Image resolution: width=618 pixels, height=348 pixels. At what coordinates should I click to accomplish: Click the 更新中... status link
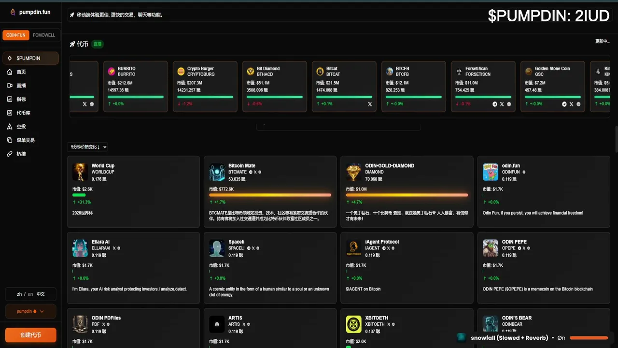coord(603,41)
